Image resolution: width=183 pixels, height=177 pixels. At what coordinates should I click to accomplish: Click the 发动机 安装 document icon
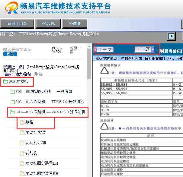click(x=22, y=133)
